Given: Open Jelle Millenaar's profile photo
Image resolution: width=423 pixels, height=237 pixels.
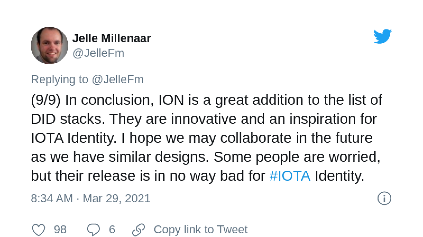Looking at the screenshot, I should (49, 45).
